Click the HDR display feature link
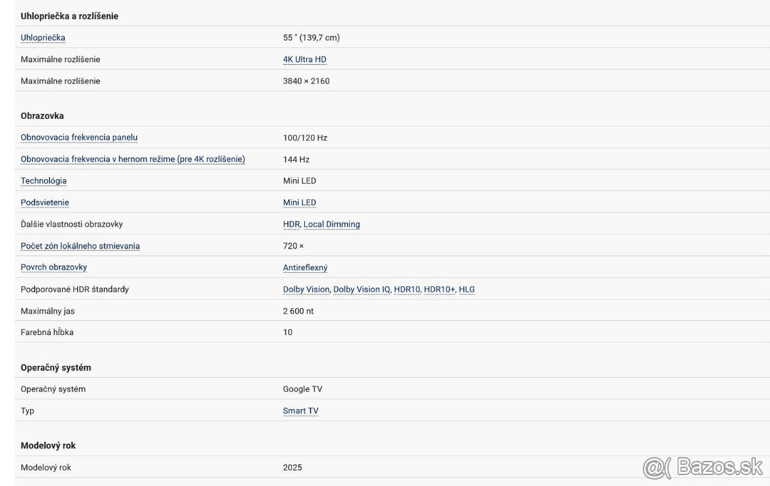 point(291,225)
